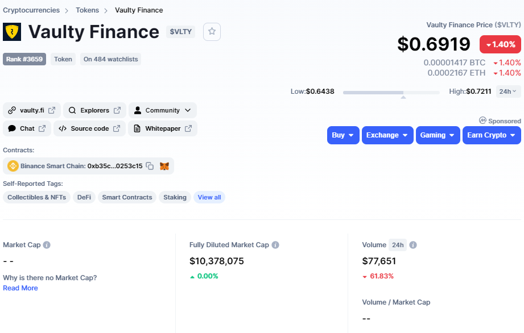This screenshot has width=524, height=333.
Task: Click the On 484 watchlists badge
Action: [110, 59]
